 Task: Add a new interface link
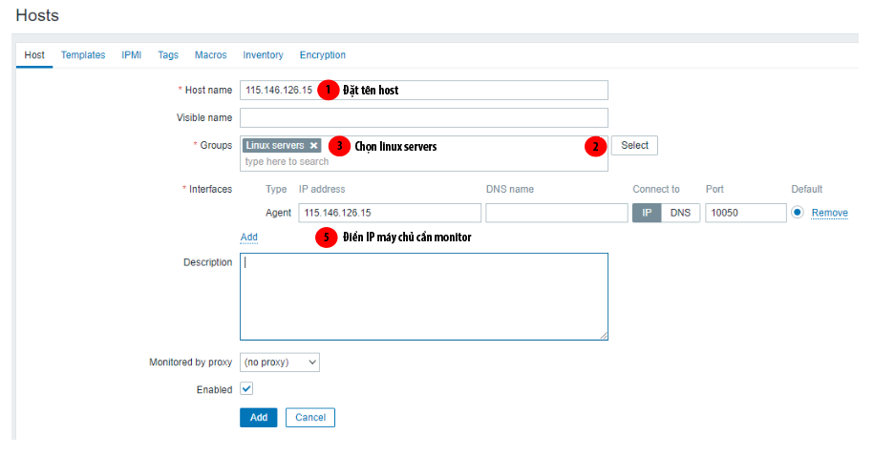[248, 238]
